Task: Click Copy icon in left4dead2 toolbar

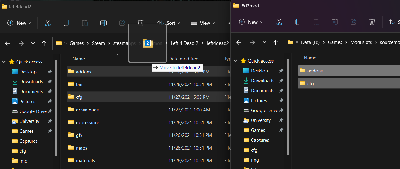Action: (x=66, y=23)
